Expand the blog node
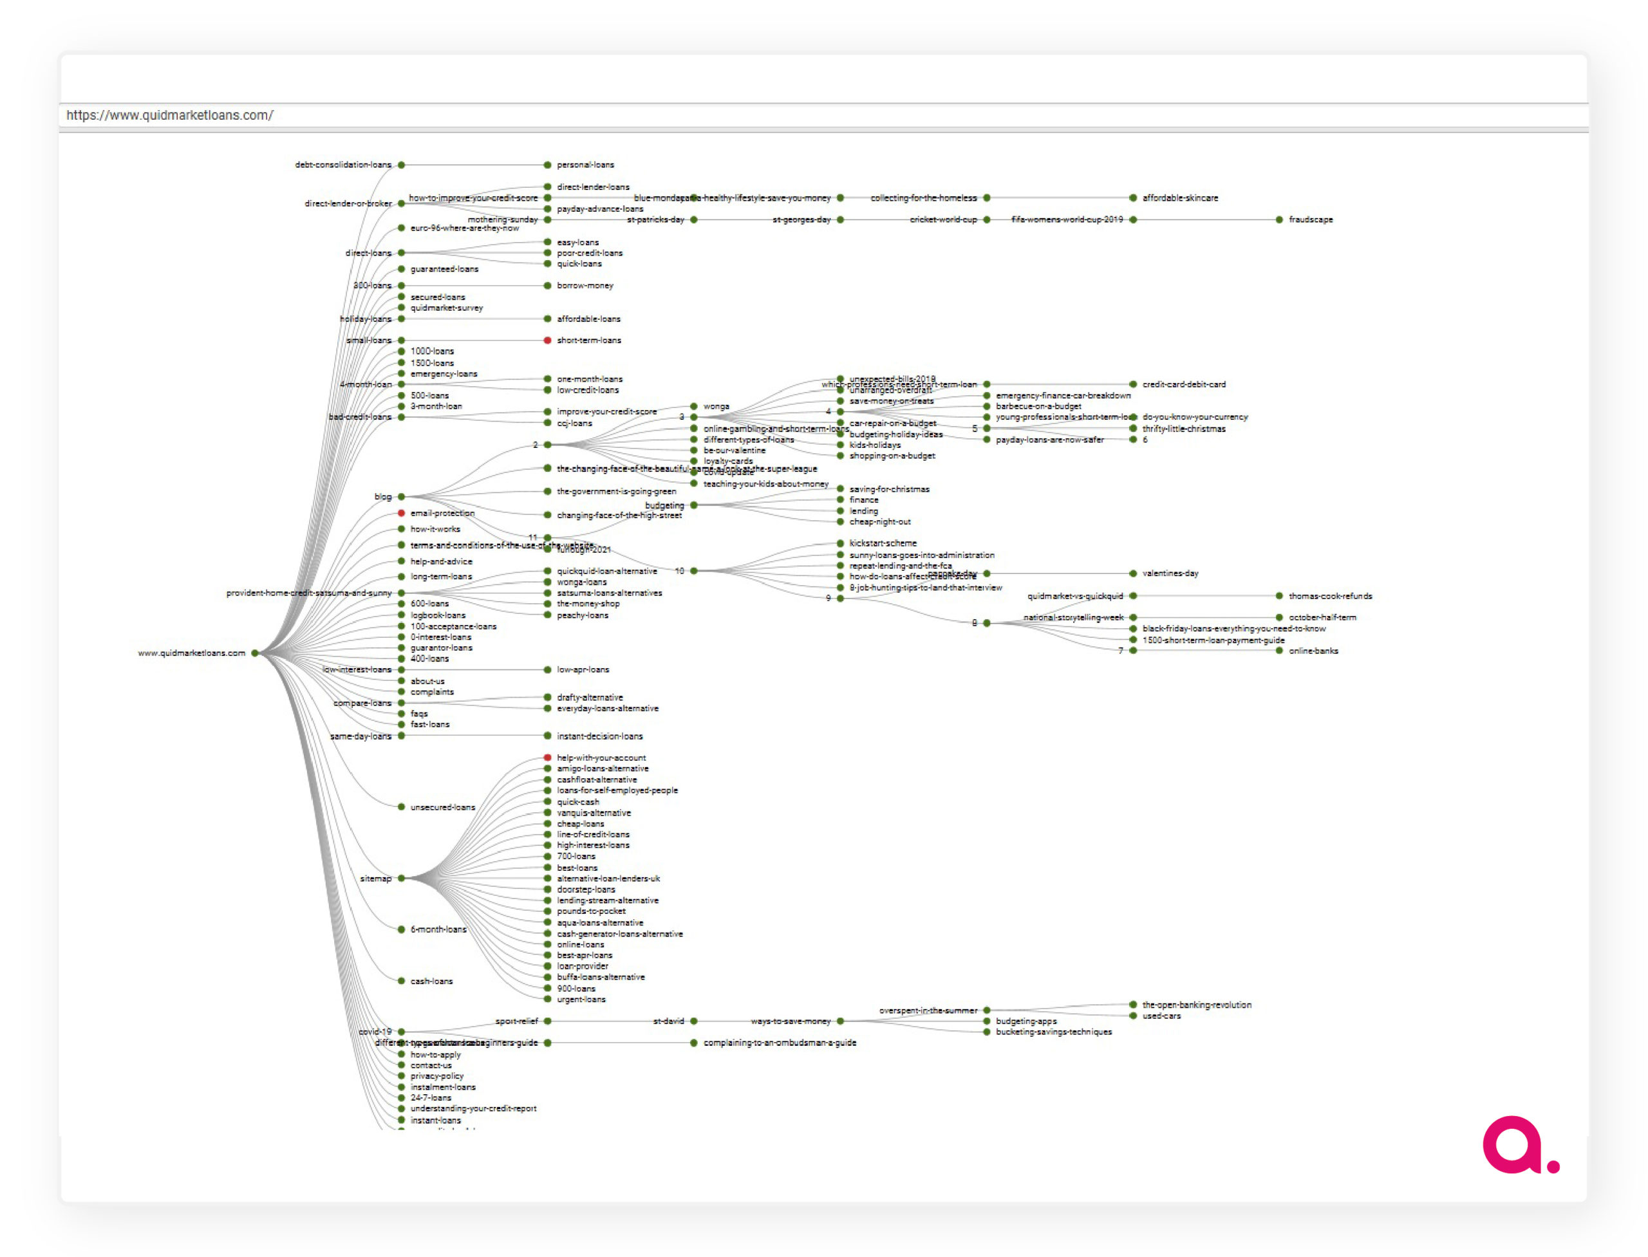 401,497
